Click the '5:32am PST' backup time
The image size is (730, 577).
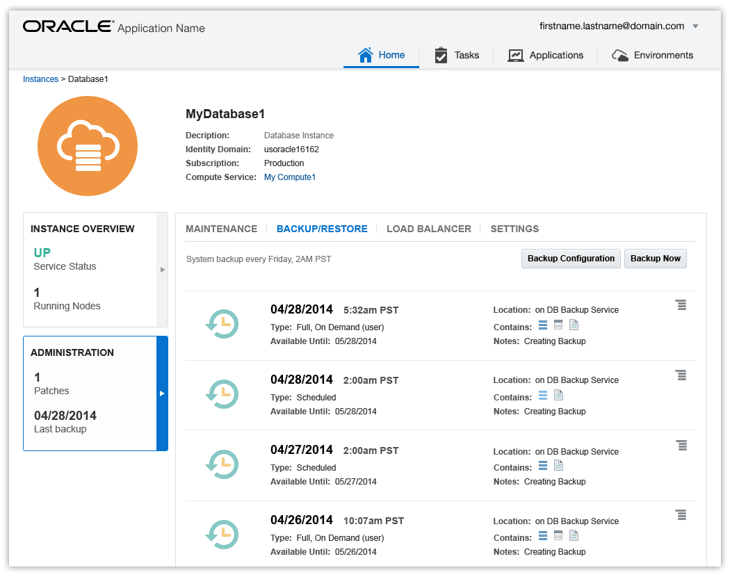tap(371, 310)
